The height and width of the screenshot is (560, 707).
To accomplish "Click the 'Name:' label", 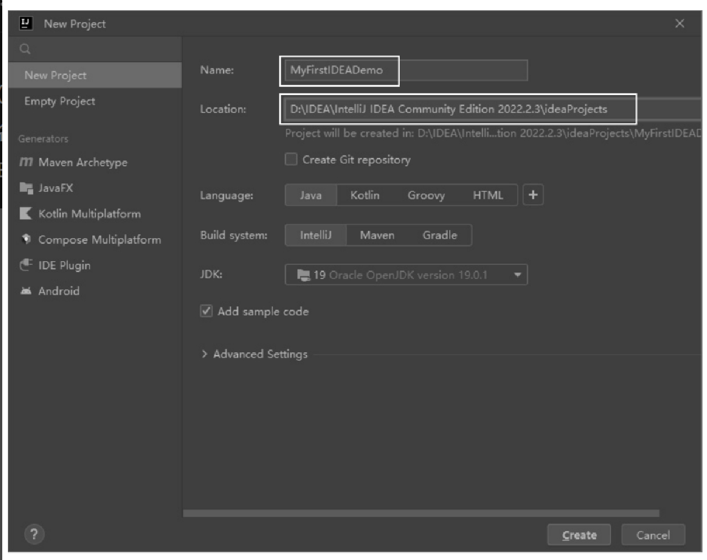I will (x=217, y=70).
